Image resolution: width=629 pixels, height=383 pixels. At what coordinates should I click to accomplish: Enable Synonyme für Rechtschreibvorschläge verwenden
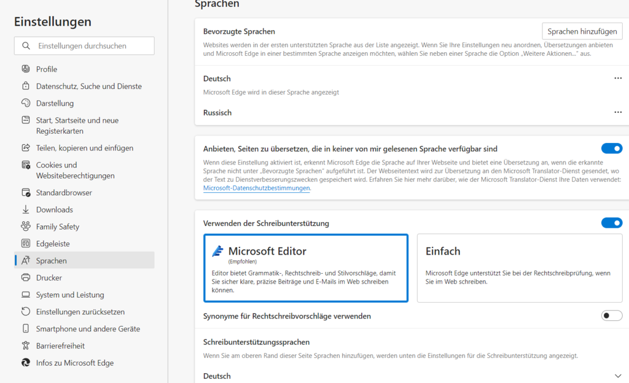tap(612, 315)
